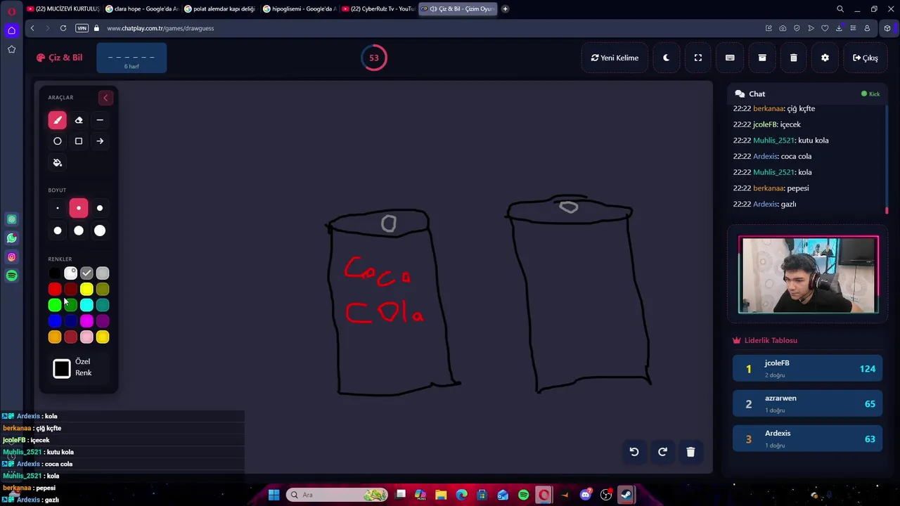Viewport: 900px width, 506px height.
Task: Open File Explorer from the taskbar
Action: (x=441, y=495)
